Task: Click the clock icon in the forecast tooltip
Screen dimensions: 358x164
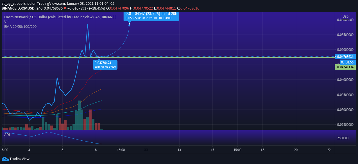Action: 144,18
